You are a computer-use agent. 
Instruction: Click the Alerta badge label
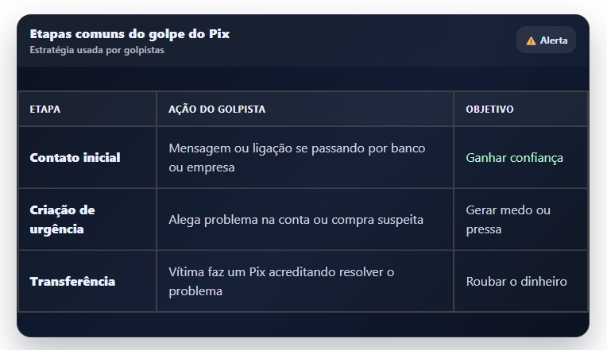click(554, 40)
